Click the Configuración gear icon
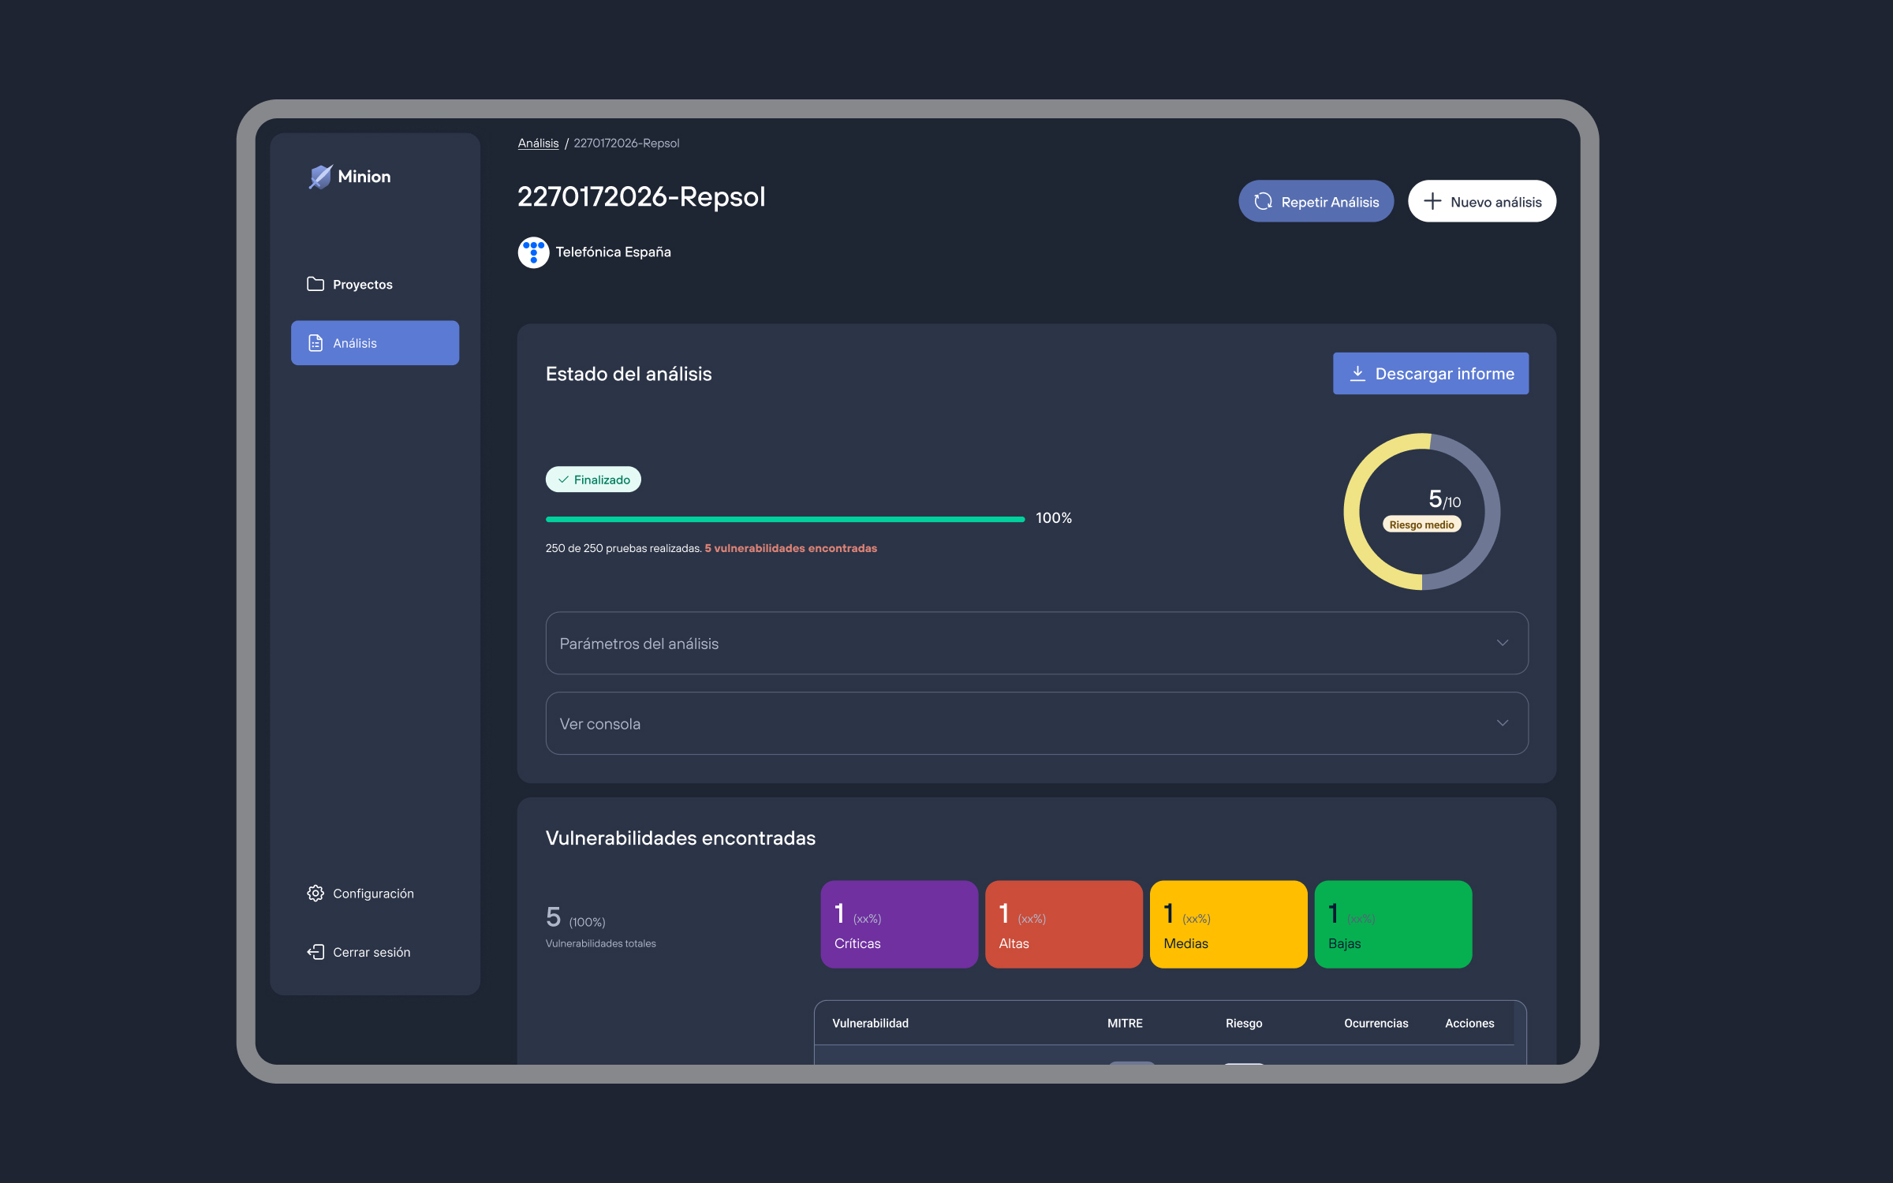Viewport: 1893px width, 1183px height. [x=315, y=893]
